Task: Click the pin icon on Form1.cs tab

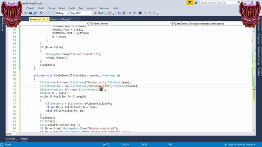Action: [44, 19]
